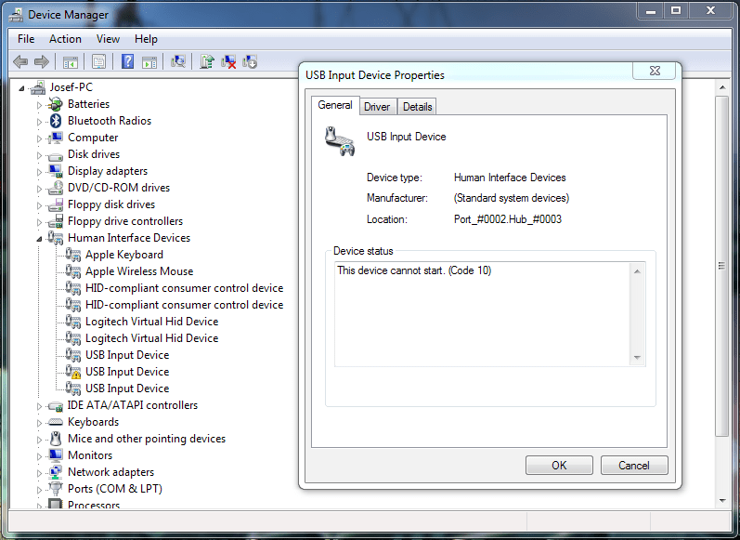Open Help via blue question mark icon

(x=127, y=61)
